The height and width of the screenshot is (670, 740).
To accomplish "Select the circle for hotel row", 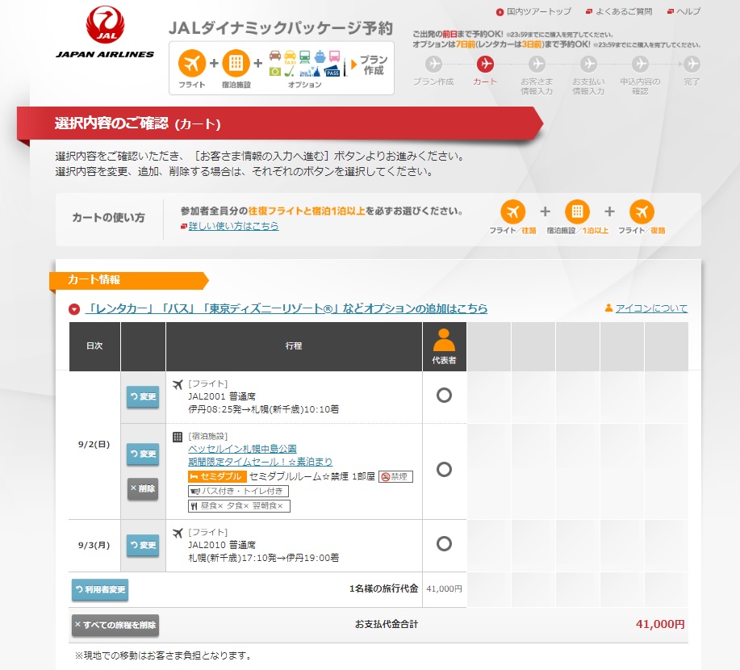I will point(444,469).
